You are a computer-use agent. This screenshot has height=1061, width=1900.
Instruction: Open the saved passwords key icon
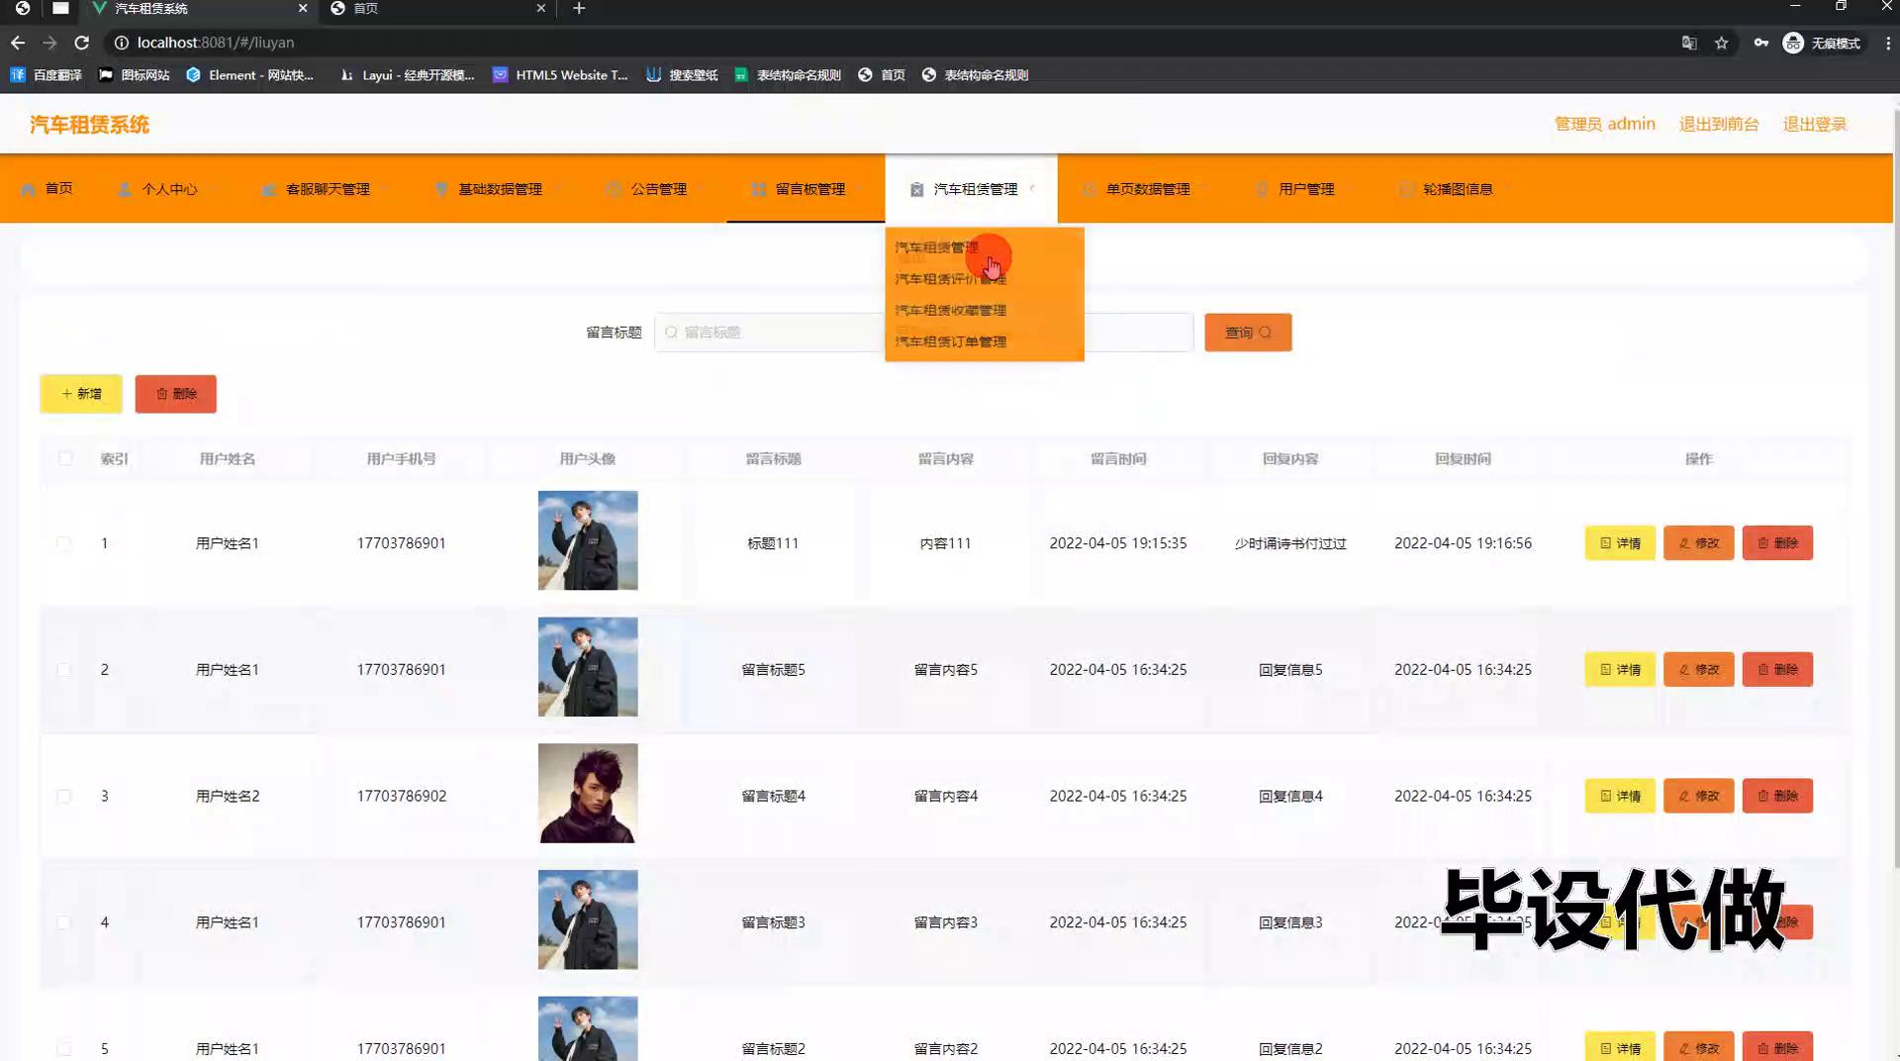[1760, 43]
